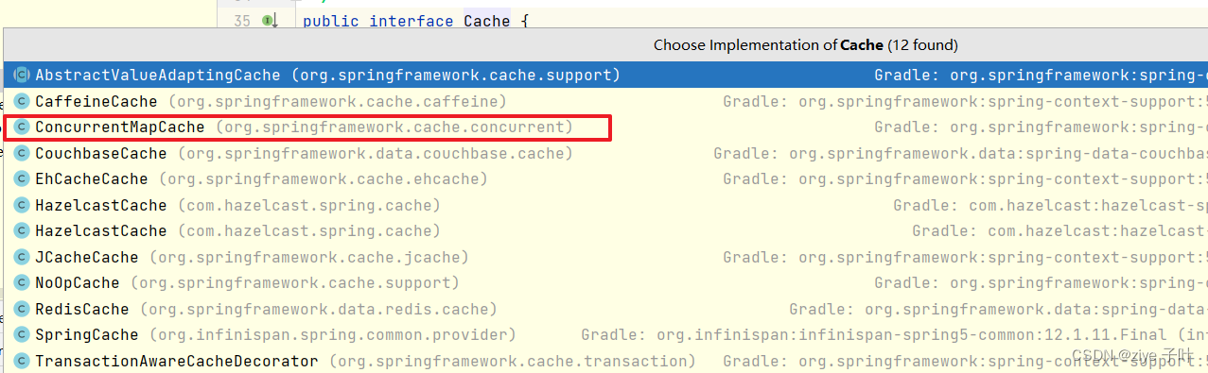Click the RedisCache class icon
This screenshot has height=373, width=1208.
[x=22, y=309]
